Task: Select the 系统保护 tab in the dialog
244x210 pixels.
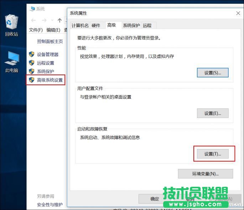Action: (131, 25)
